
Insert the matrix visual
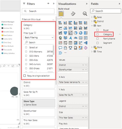click(75, 43)
